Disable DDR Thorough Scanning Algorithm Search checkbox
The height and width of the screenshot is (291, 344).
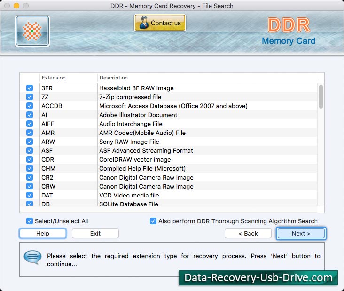(x=153, y=221)
